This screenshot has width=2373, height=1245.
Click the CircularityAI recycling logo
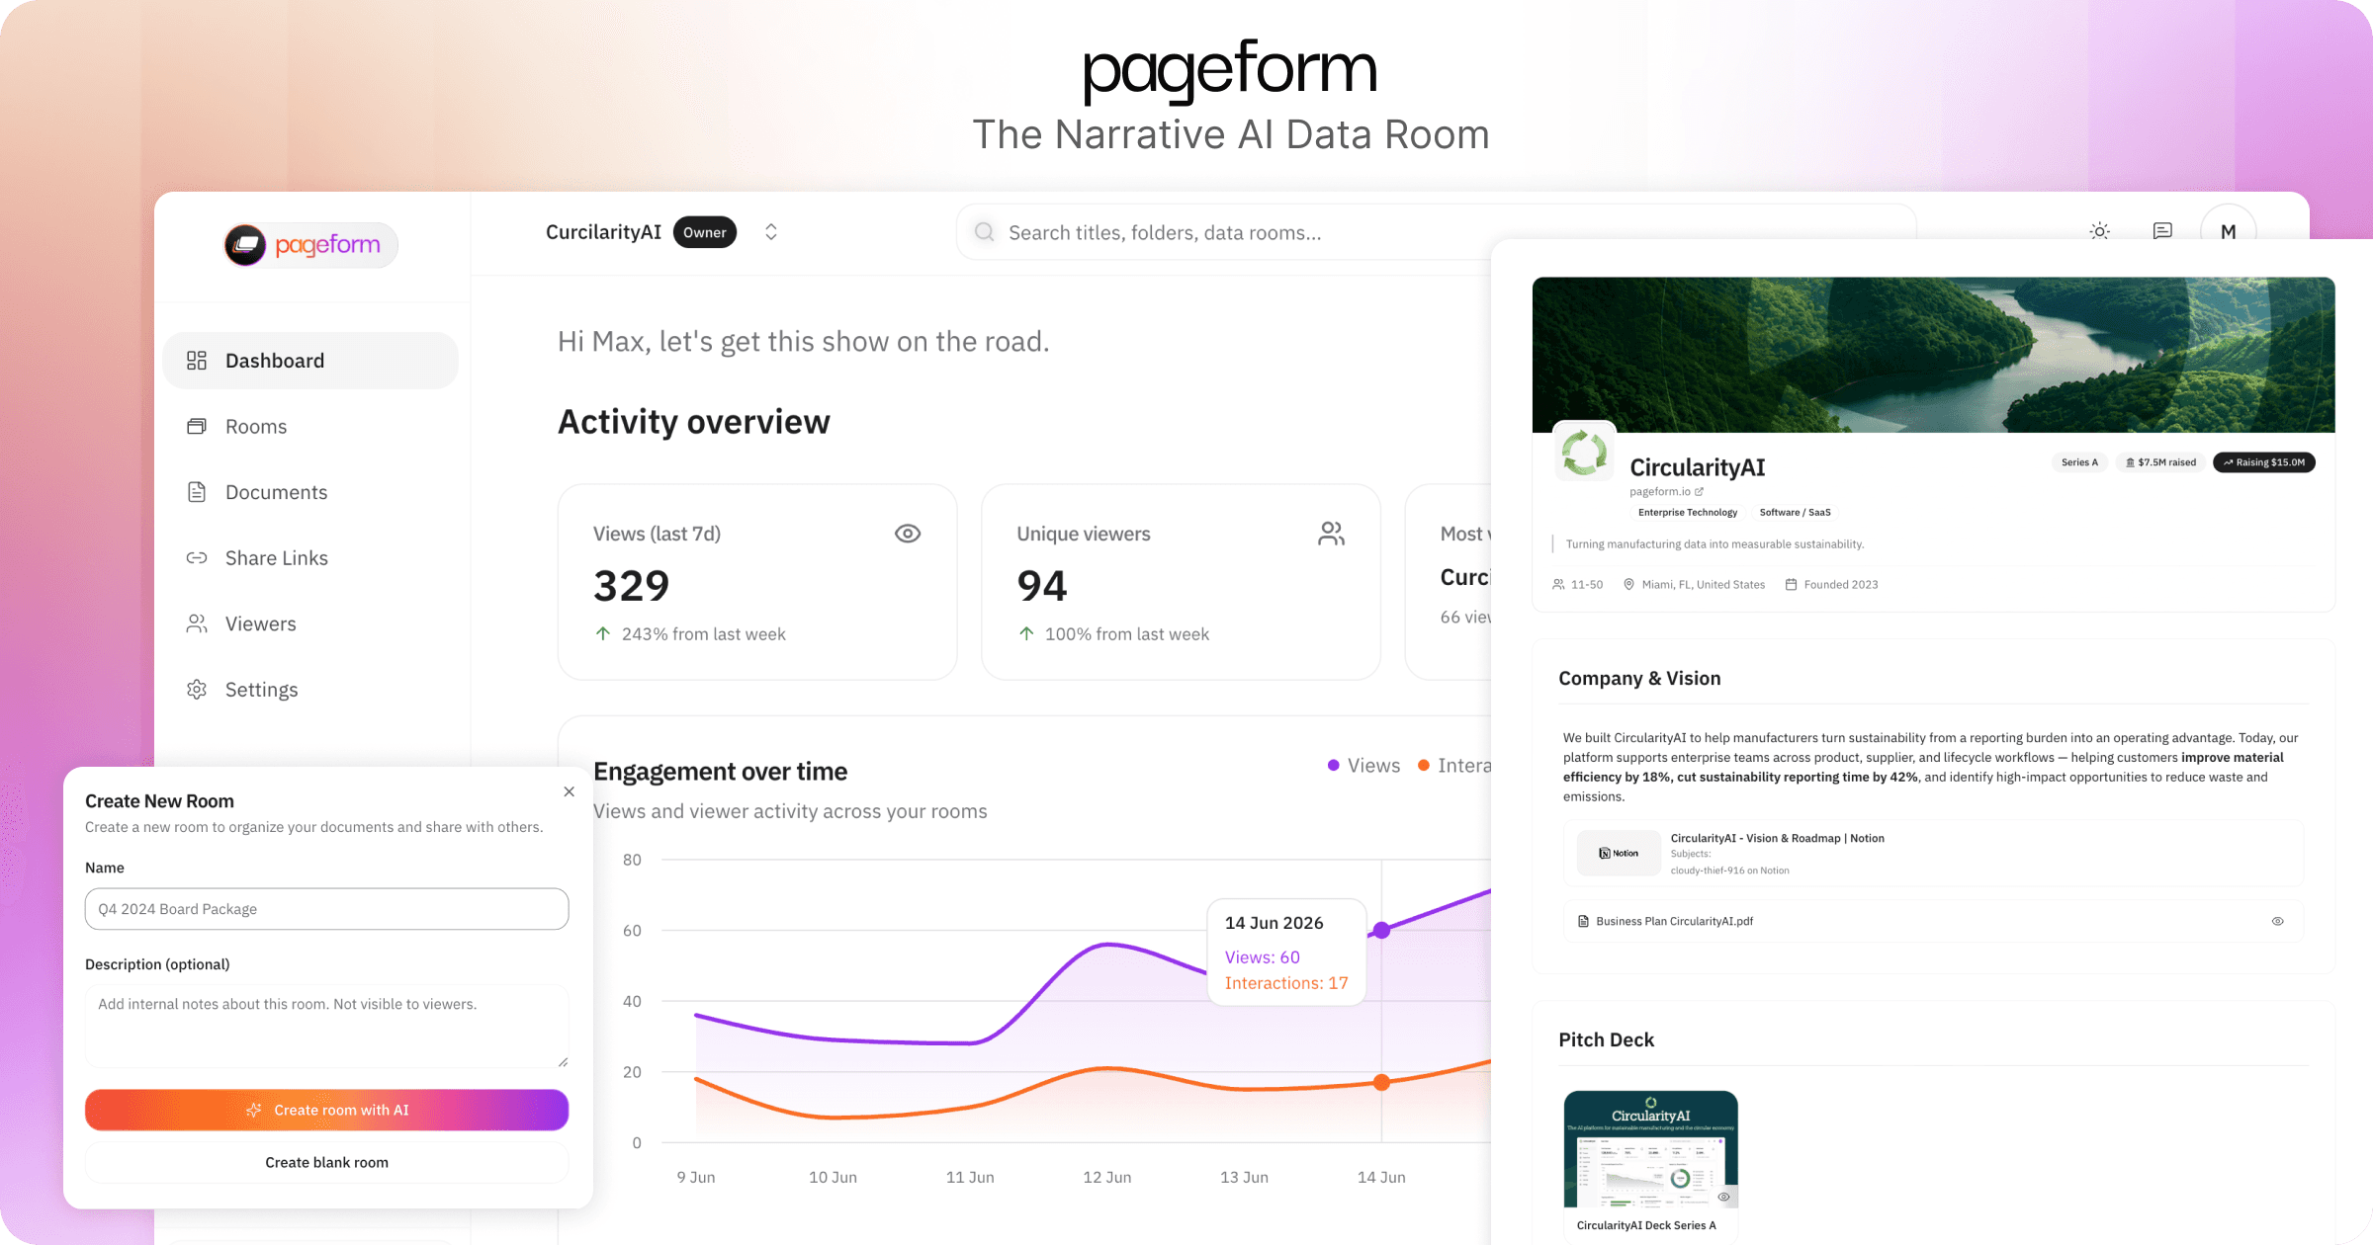coord(1584,453)
